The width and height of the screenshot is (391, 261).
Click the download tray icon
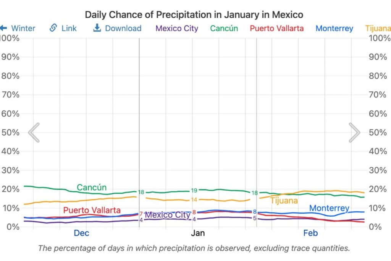pos(97,28)
